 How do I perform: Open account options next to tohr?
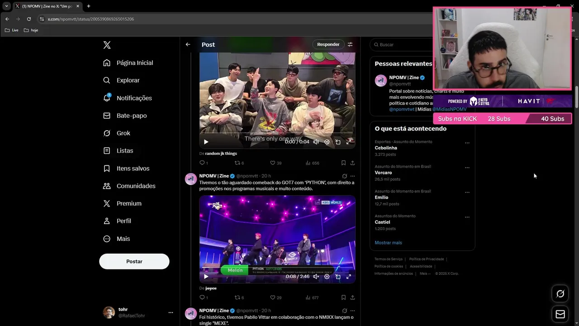pos(171,312)
